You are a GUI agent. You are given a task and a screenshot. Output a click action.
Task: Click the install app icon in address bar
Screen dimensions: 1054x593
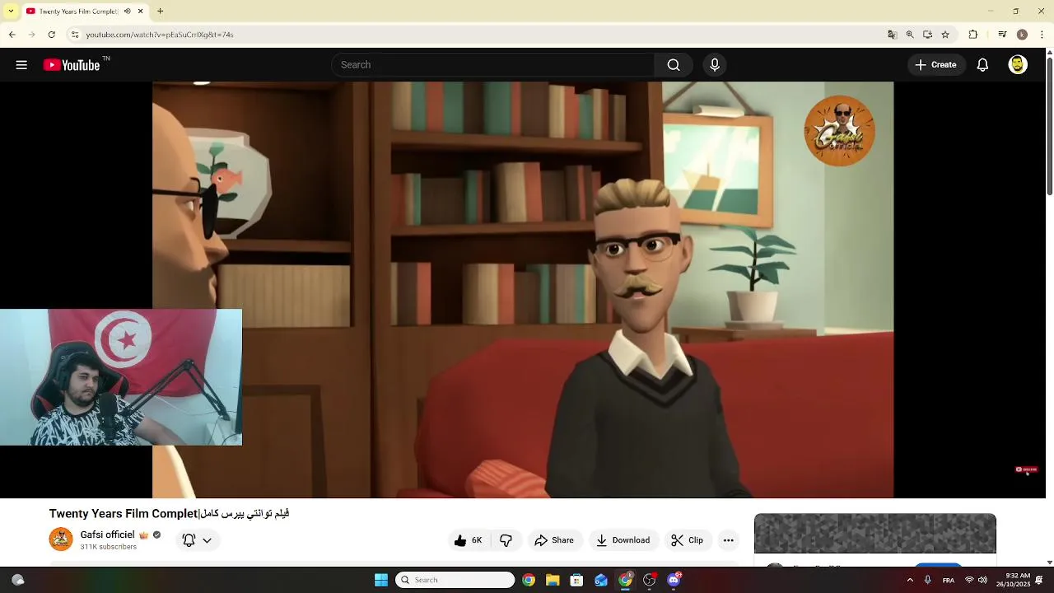tap(927, 35)
